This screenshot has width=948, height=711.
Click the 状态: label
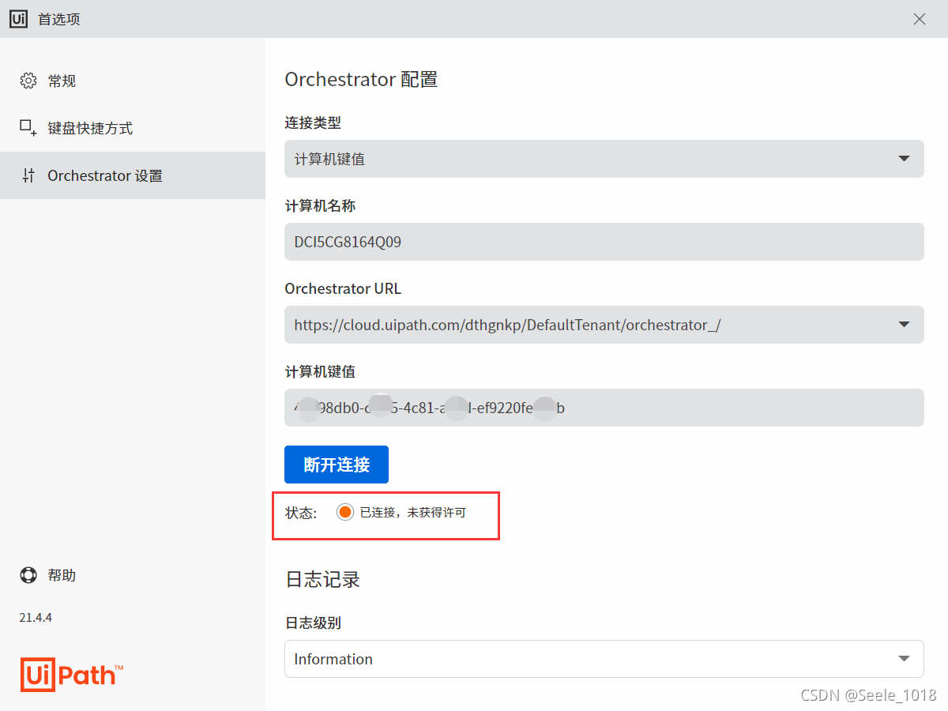pyautogui.click(x=301, y=513)
